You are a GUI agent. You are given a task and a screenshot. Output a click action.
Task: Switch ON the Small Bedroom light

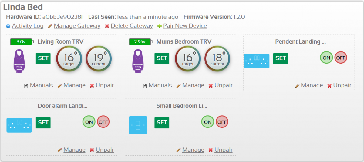(x=207, y=122)
